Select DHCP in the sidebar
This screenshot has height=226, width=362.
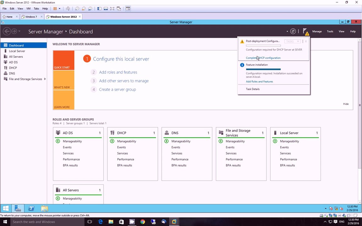click(x=24, y=68)
